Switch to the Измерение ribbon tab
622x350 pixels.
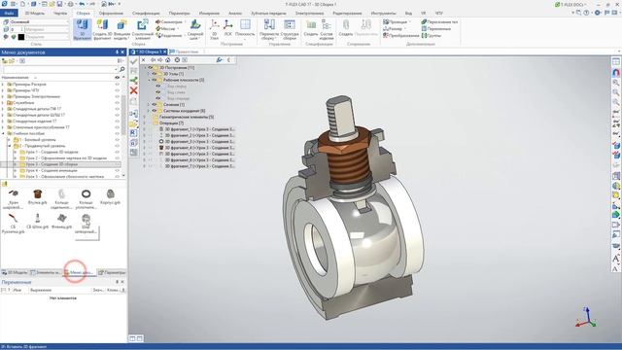[x=209, y=13]
